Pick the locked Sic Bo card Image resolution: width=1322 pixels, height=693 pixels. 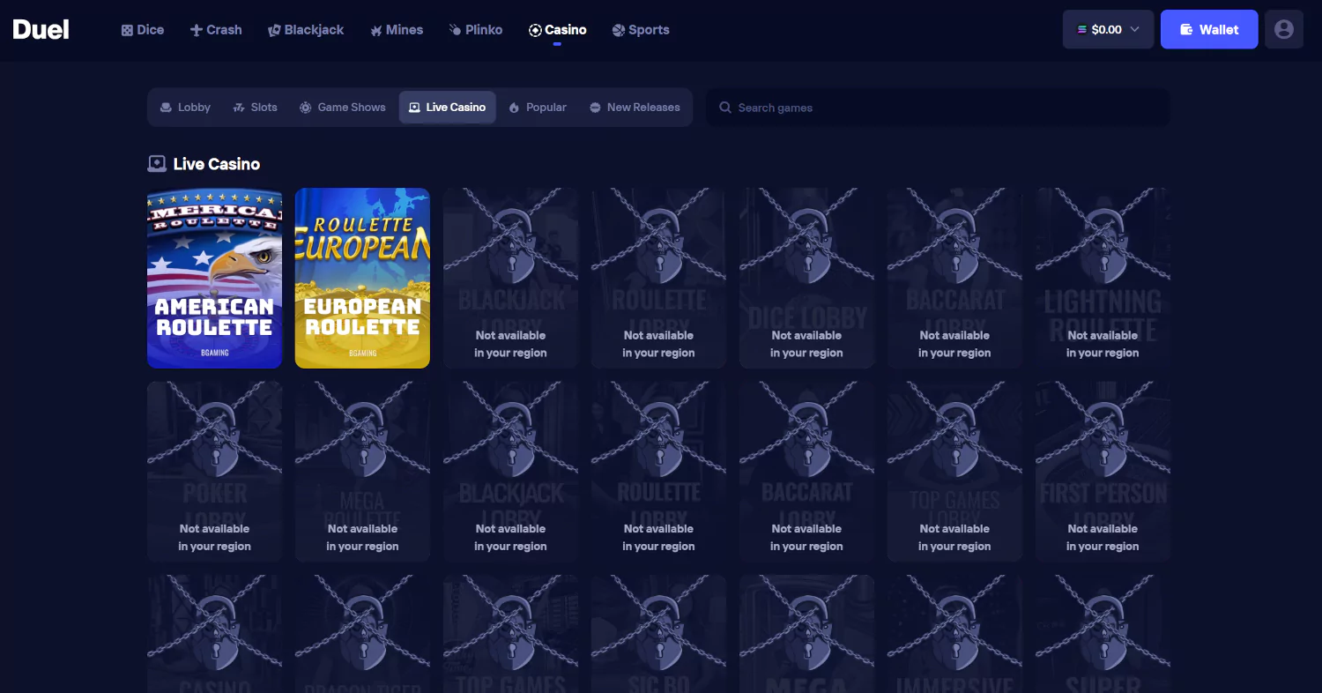[x=658, y=634]
